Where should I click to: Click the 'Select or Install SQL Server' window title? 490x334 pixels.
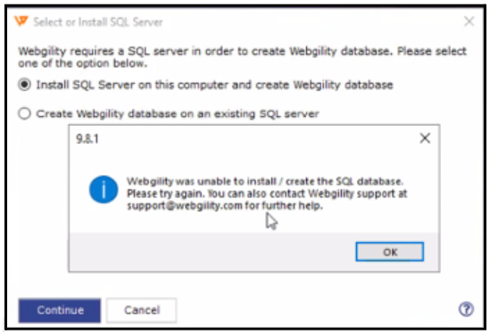click(x=98, y=22)
